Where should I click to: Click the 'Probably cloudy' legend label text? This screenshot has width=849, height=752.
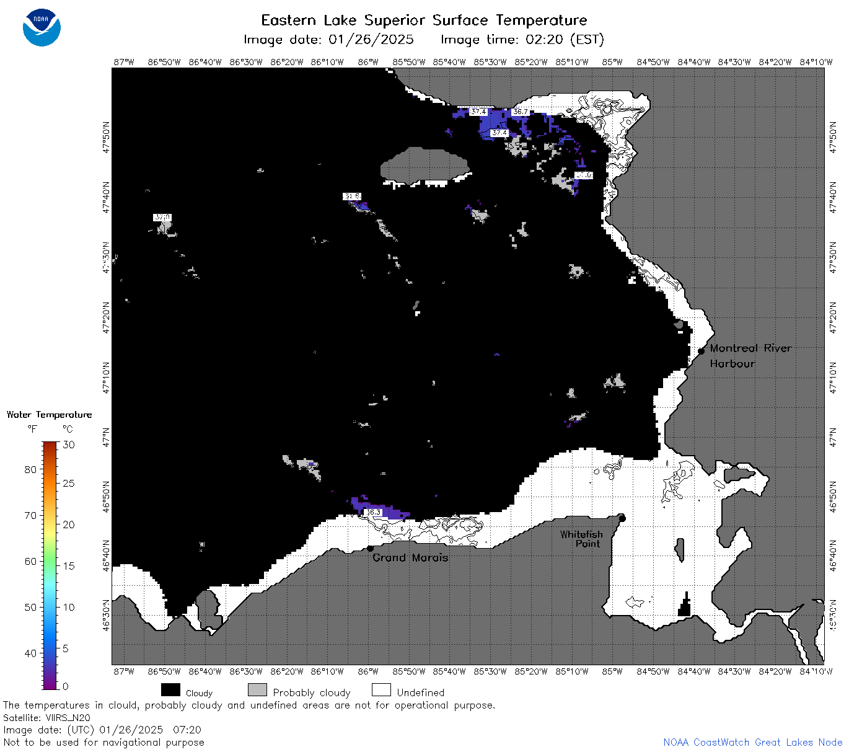click(x=312, y=692)
